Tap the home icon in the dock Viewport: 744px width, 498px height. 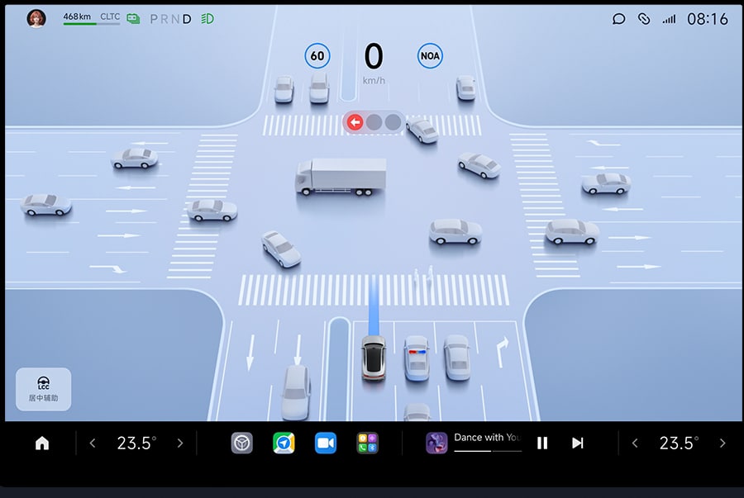pos(42,443)
